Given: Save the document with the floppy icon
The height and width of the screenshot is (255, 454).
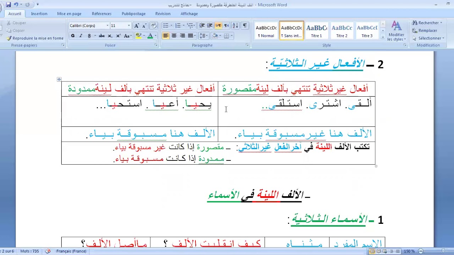Looking at the screenshot, I should tap(8, 5).
